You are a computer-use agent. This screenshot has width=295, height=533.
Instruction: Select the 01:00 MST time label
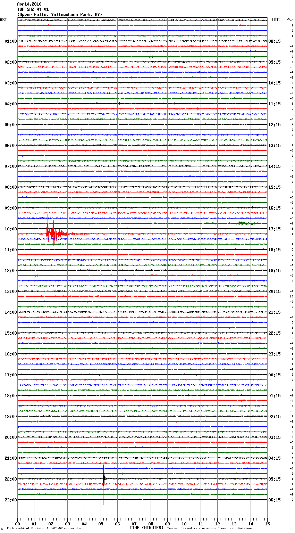11,41
